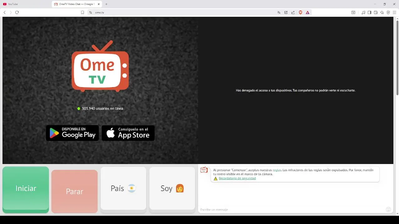Click the scrollbar up arrow
The width and height of the screenshot is (399, 224).
pyautogui.click(x=397, y=18)
